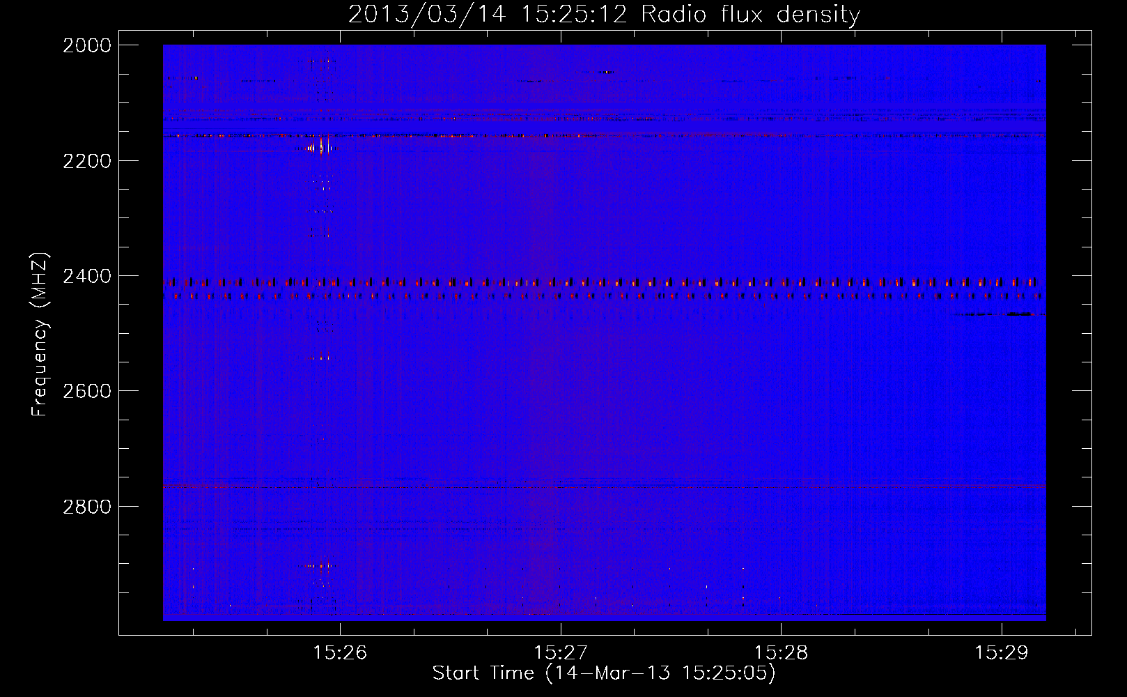Click the '2600' frequency axis label

86,391
